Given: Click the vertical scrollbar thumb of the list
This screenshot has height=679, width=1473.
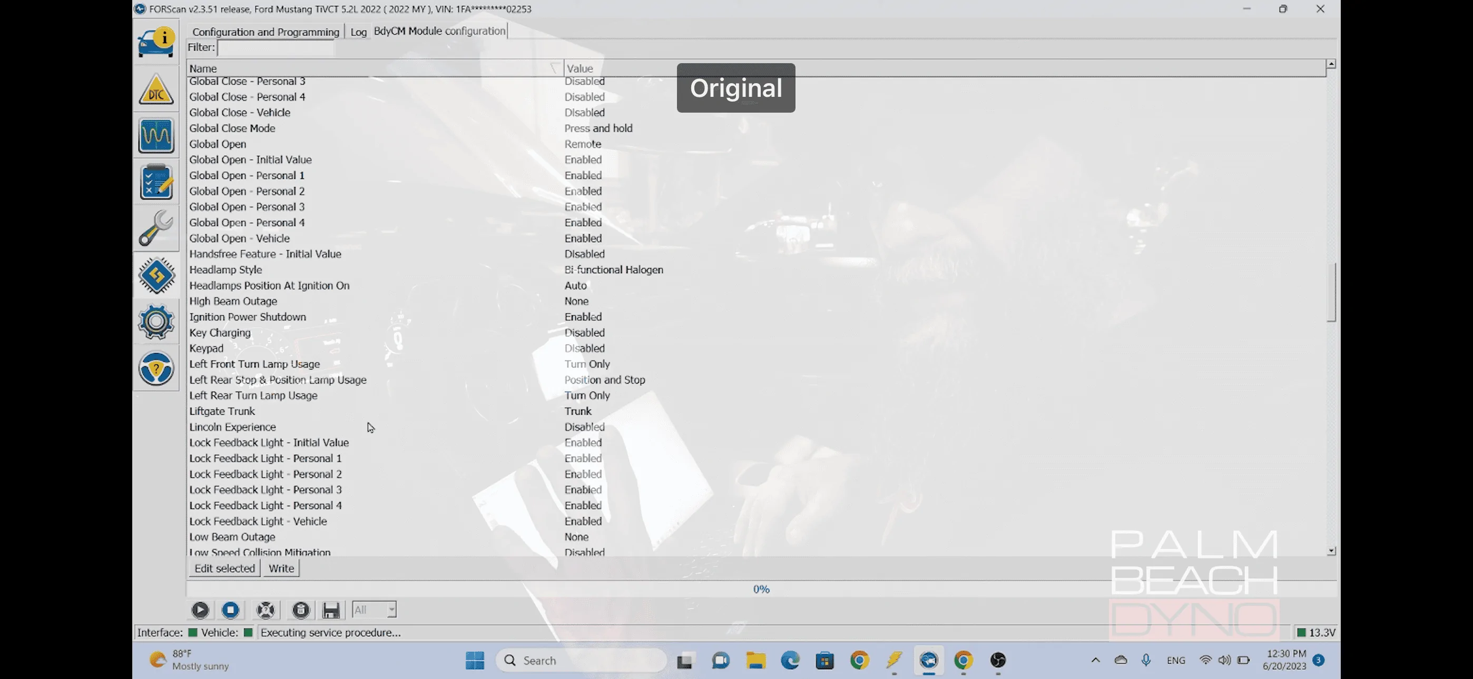Looking at the screenshot, I should pyautogui.click(x=1331, y=292).
